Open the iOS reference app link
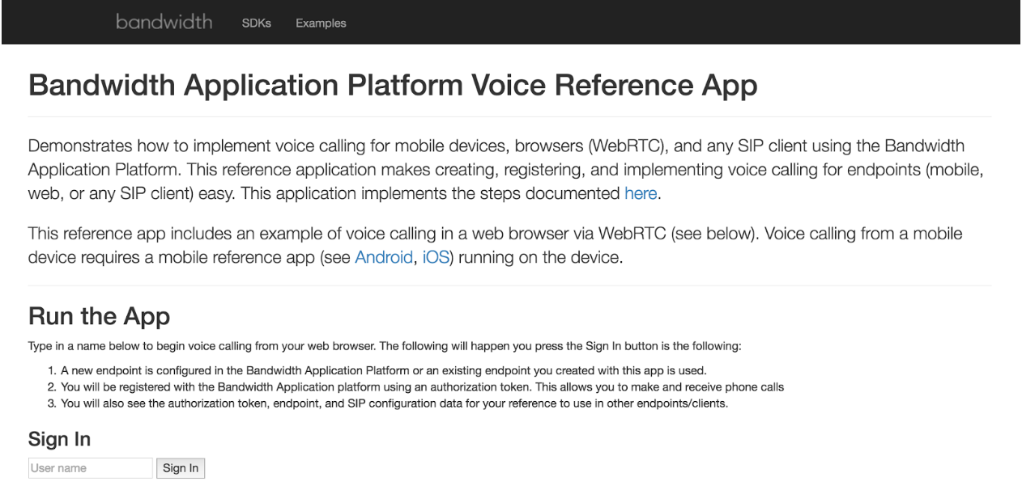 [x=436, y=256]
